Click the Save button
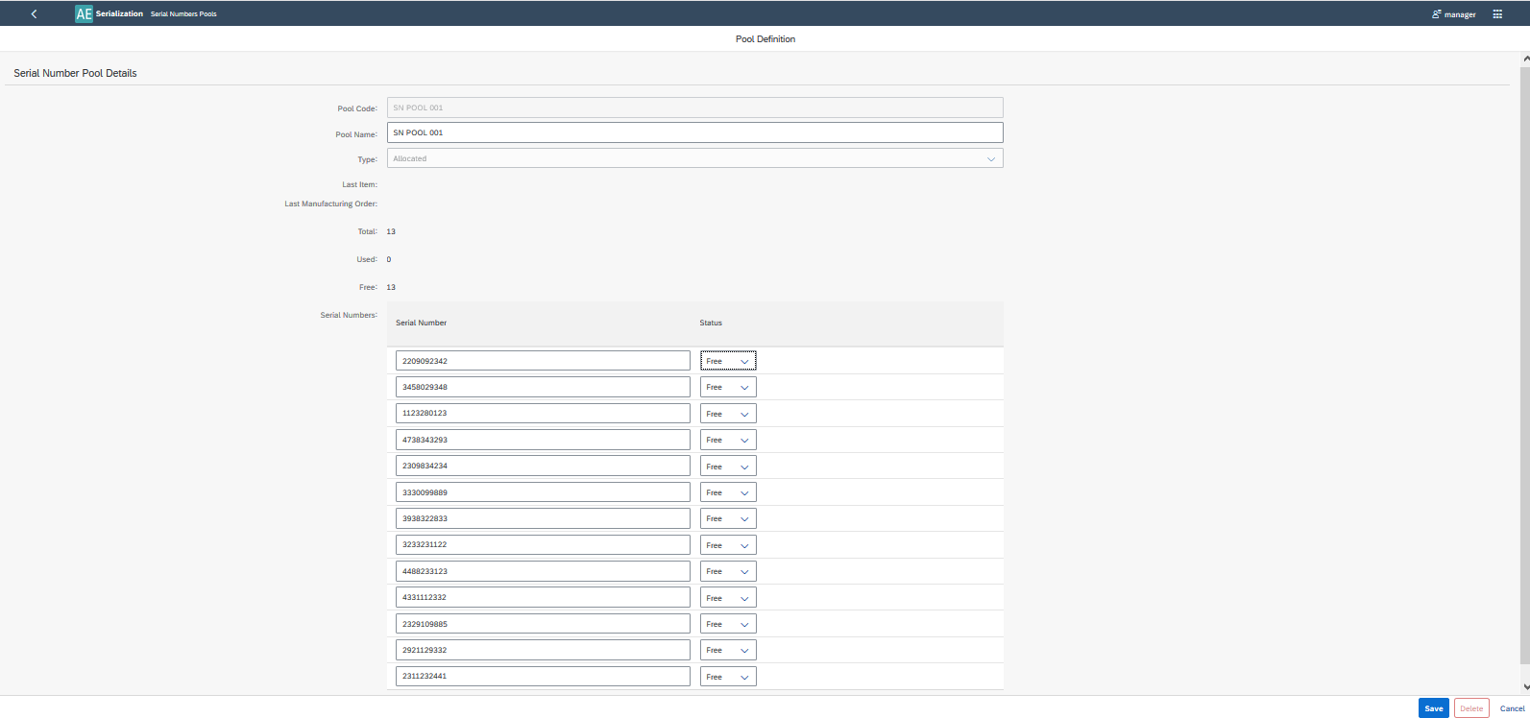Screen dimensions: 1530x718 point(1433,708)
